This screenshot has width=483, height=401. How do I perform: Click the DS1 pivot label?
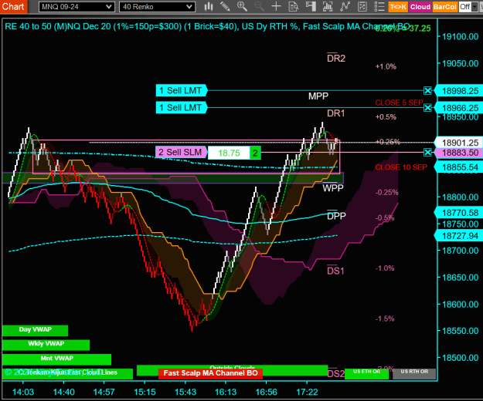pyautogui.click(x=335, y=271)
